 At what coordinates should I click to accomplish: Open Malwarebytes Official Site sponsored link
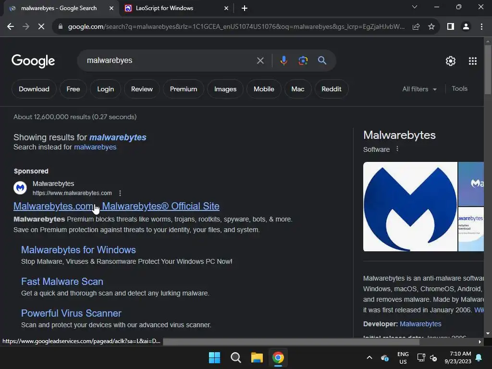(x=116, y=206)
